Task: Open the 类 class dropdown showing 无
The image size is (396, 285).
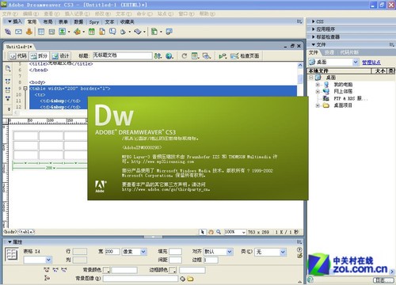Action: (283, 252)
